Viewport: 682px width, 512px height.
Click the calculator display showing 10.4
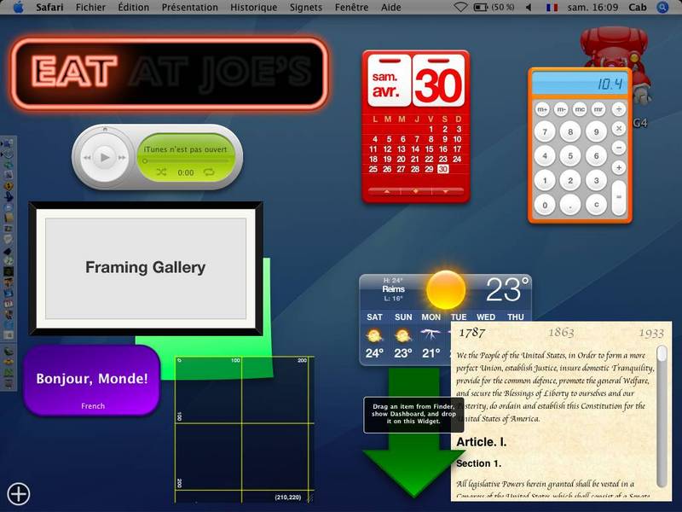pos(580,84)
